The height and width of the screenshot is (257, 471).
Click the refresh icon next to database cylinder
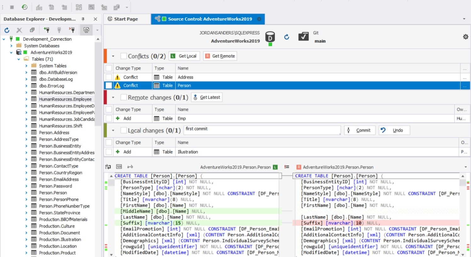click(x=287, y=37)
